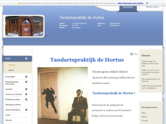
Task: Open the Fluoride topic link
Action: (145, 121)
